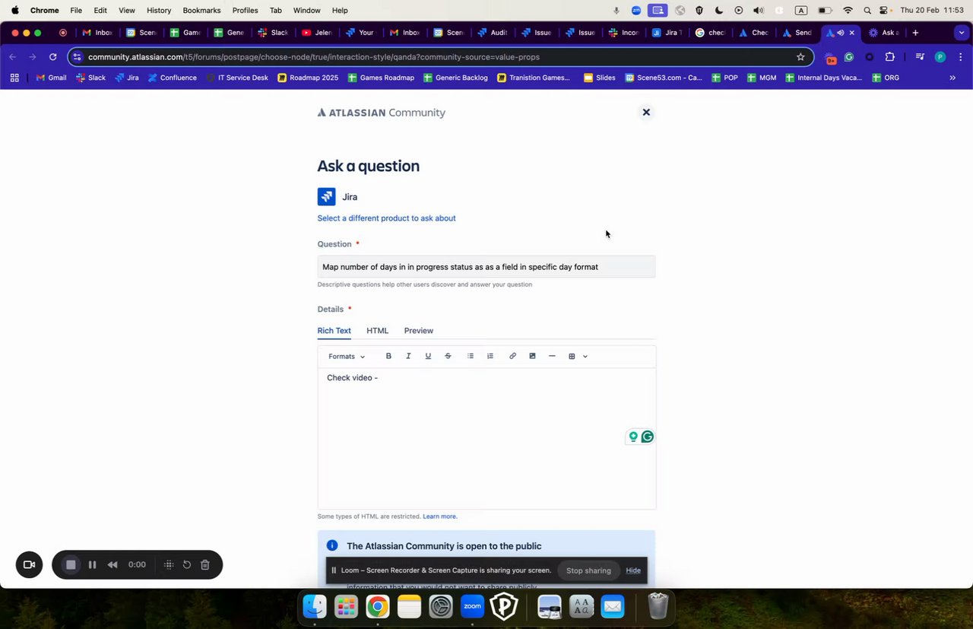The height and width of the screenshot is (629, 973).
Task: Show hidden bookmarks with the chevron
Action: click(x=952, y=78)
